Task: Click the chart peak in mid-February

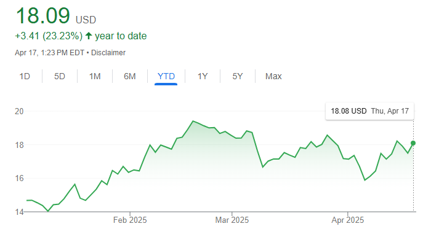Action: [193, 121]
